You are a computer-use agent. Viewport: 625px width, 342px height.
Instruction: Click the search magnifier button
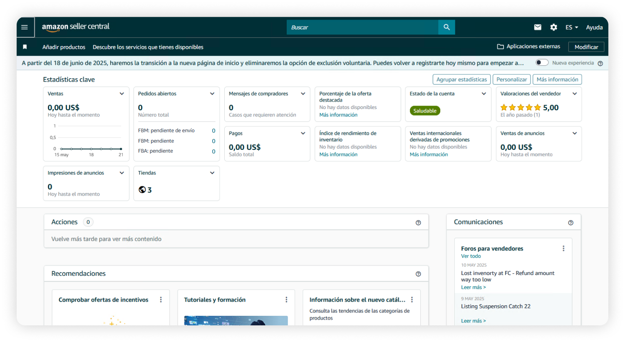pyautogui.click(x=446, y=27)
